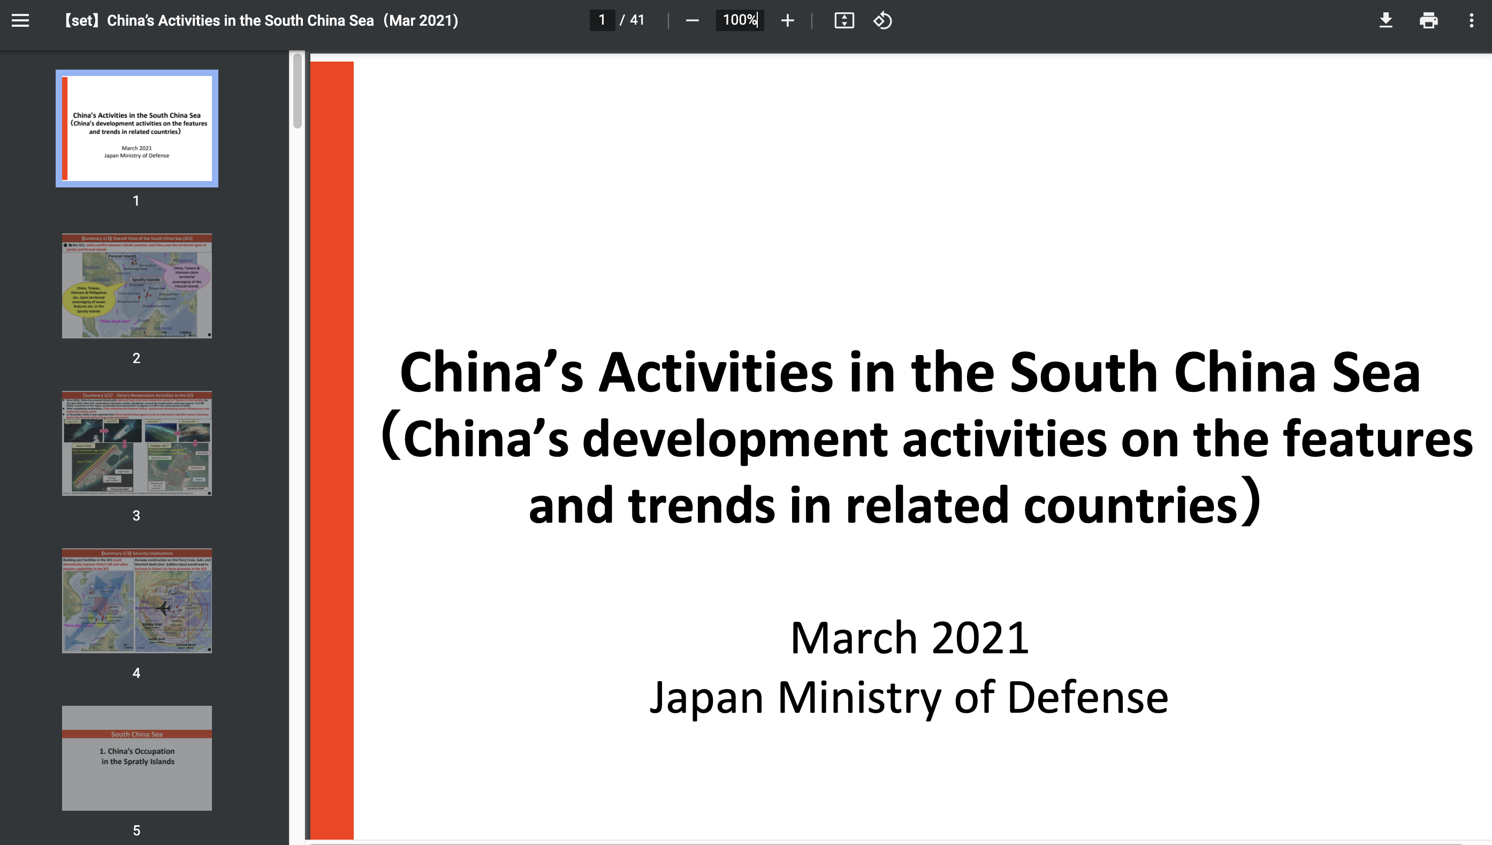Click the fit to page icon
1492x845 pixels.
click(x=844, y=20)
